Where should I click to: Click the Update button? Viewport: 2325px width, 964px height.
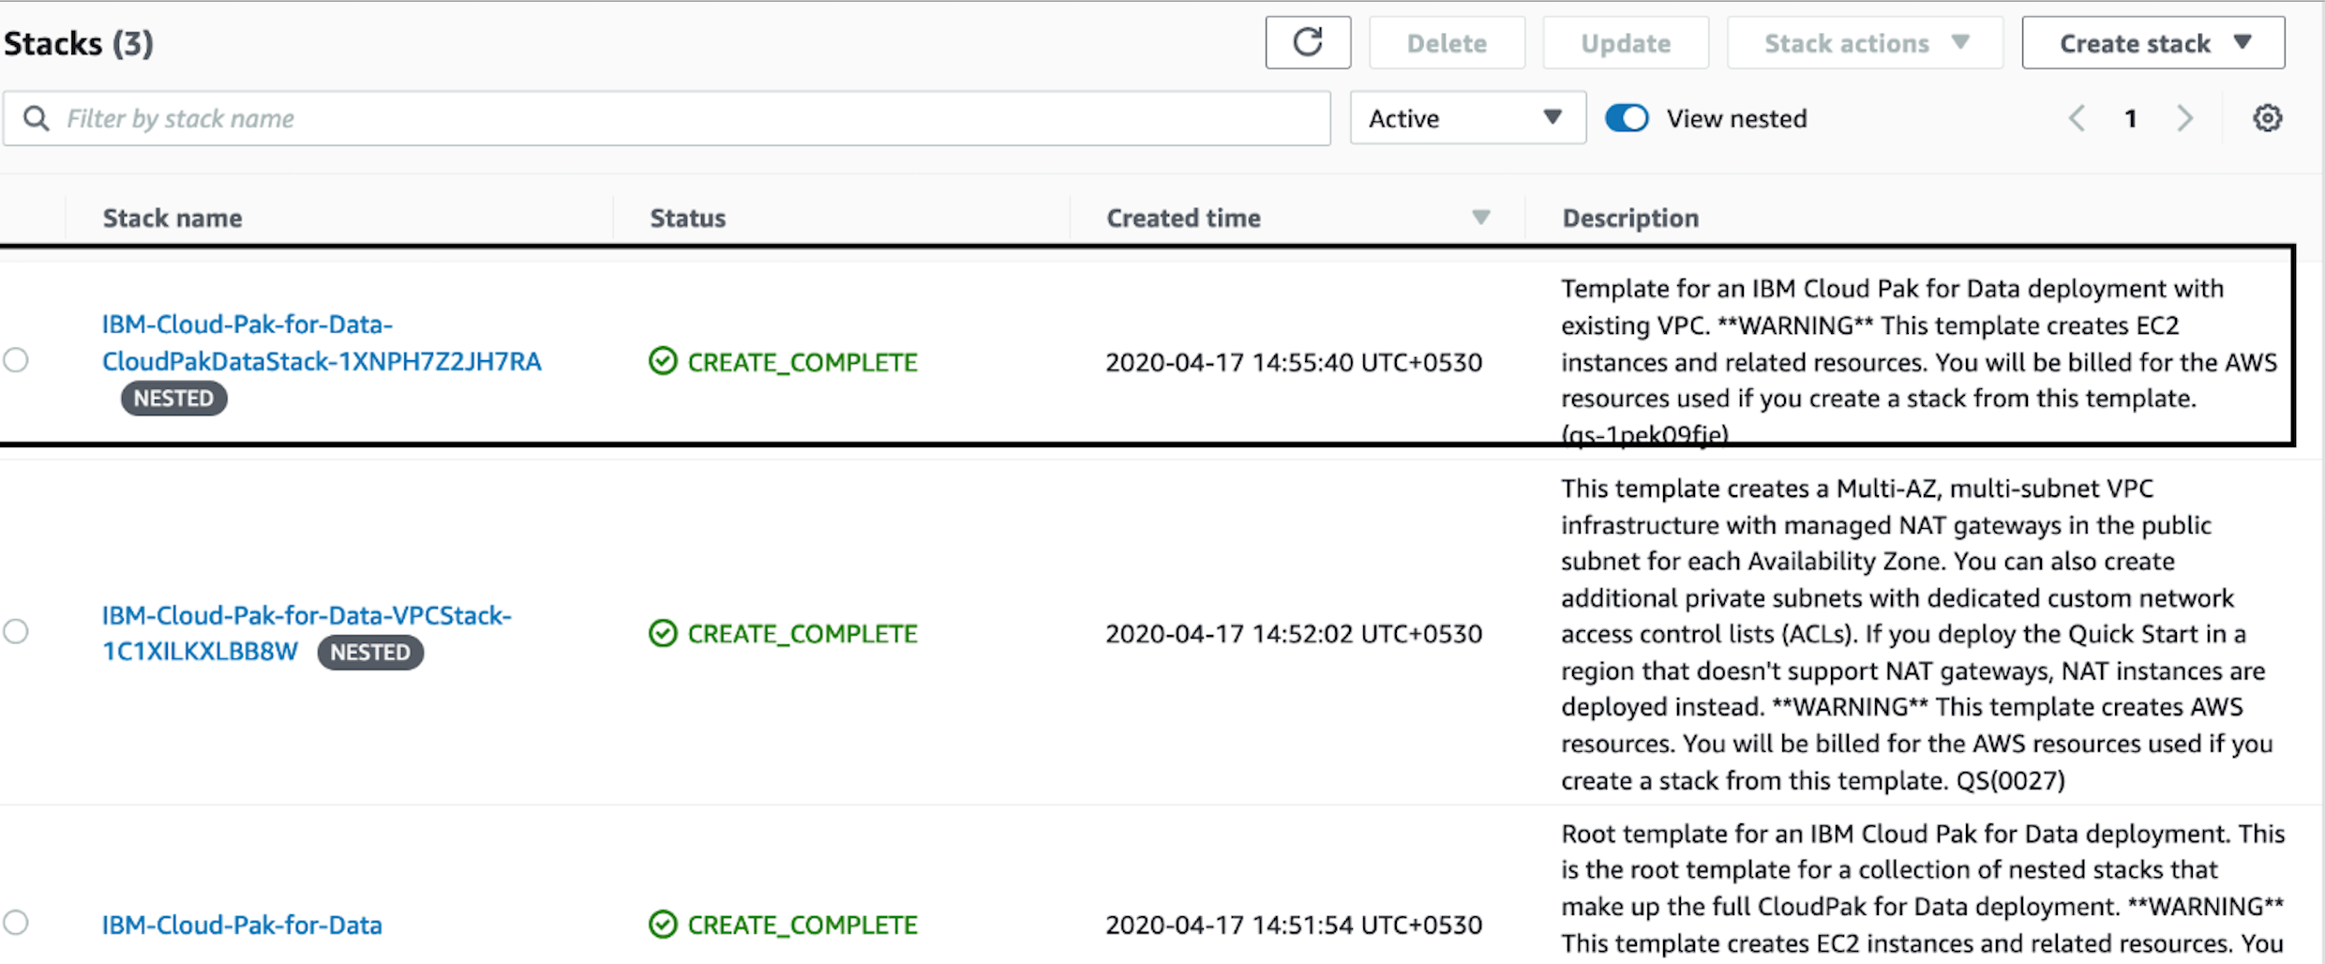pos(1626,42)
